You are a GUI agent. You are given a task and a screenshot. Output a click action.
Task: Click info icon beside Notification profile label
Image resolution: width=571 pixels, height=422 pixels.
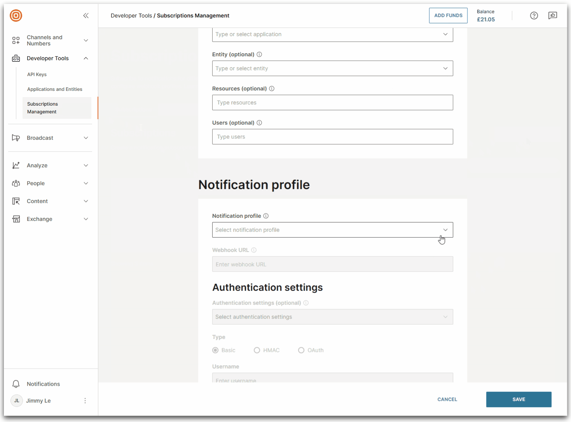tap(266, 216)
